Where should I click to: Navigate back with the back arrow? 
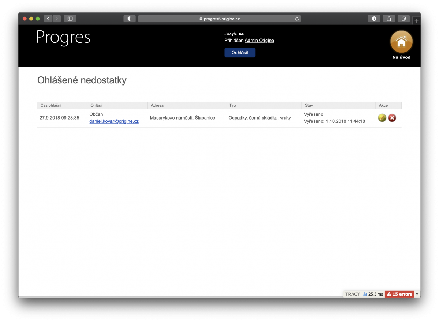[48, 18]
